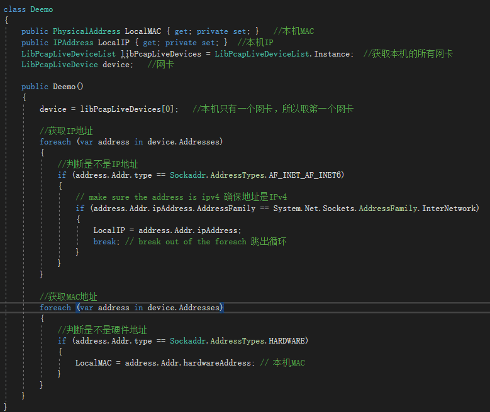Click the LocalIP = address.Addr.ipAddress assignment
490x412 pixels.
coord(167,230)
